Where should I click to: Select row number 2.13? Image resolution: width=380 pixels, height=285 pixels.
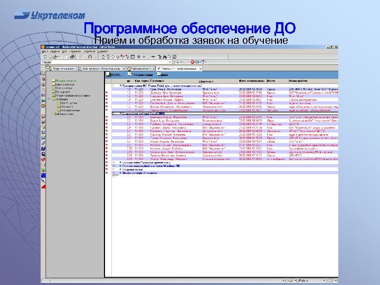click(225, 159)
